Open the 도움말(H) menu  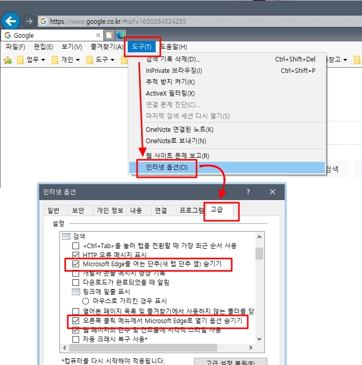click(174, 47)
